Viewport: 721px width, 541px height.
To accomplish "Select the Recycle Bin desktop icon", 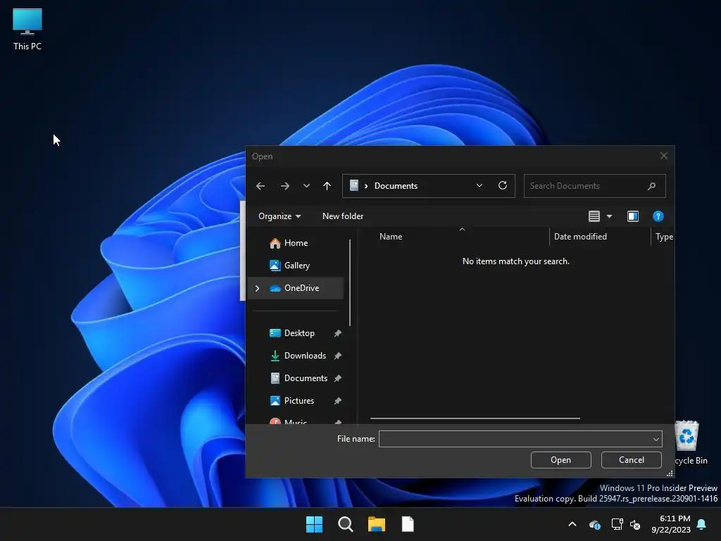I will (689, 442).
